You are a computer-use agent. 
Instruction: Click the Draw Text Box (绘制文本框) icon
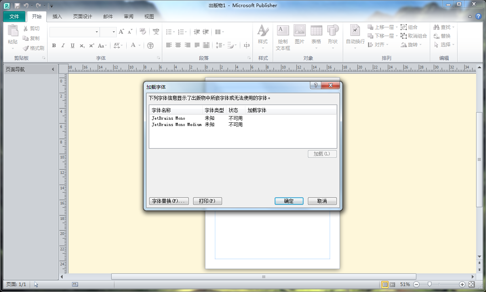pyautogui.click(x=283, y=31)
